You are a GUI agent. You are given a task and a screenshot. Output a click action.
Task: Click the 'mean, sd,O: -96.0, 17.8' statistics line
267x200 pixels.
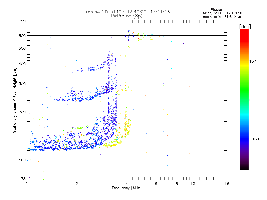click(222, 13)
